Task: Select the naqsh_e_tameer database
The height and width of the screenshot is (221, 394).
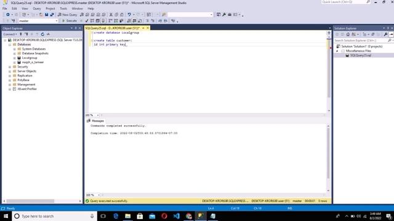Action: [33, 62]
